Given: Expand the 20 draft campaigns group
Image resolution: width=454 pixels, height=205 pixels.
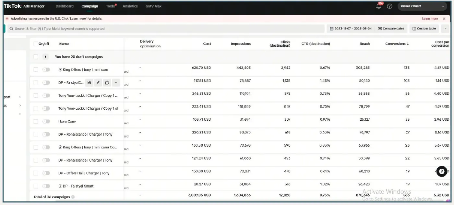Looking at the screenshot, I should coord(45,57).
